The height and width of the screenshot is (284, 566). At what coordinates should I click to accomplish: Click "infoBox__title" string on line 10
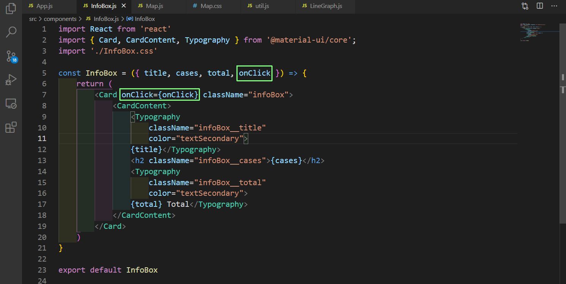(230, 128)
